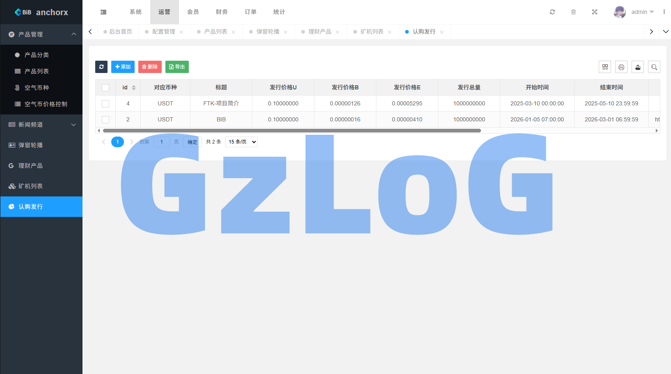This screenshot has width=671, height=374.
Task: Click the blue 添加 button
Action: pyautogui.click(x=123, y=67)
